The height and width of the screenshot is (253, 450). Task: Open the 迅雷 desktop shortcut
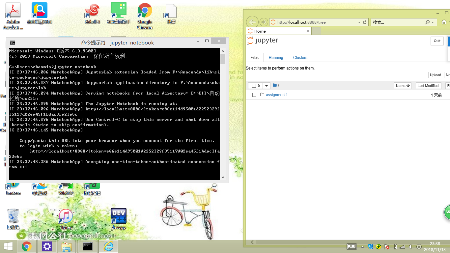coord(171,14)
